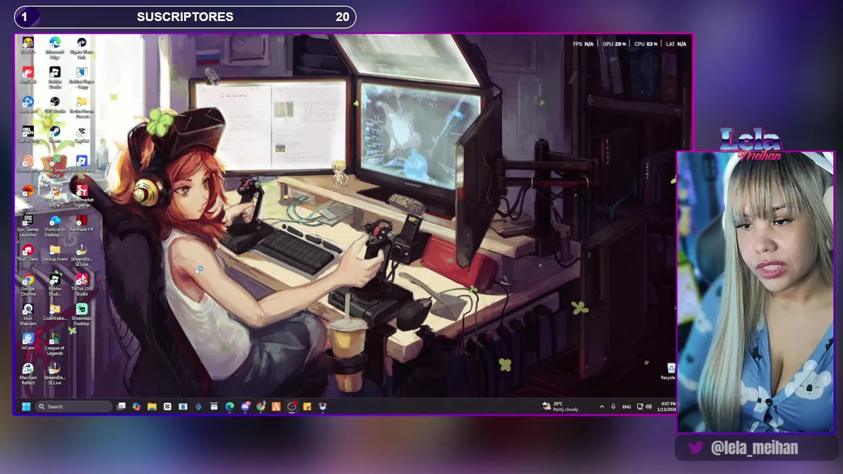The height and width of the screenshot is (474, 843).
Task: Select the CodeWalker folder icon
Action: tap(55, 312)
